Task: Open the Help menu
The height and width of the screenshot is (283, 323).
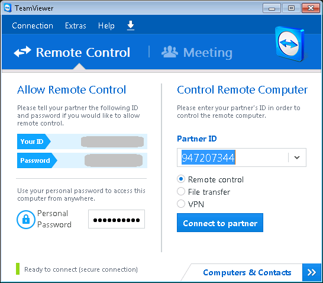Action: click(x=106, y=25)
